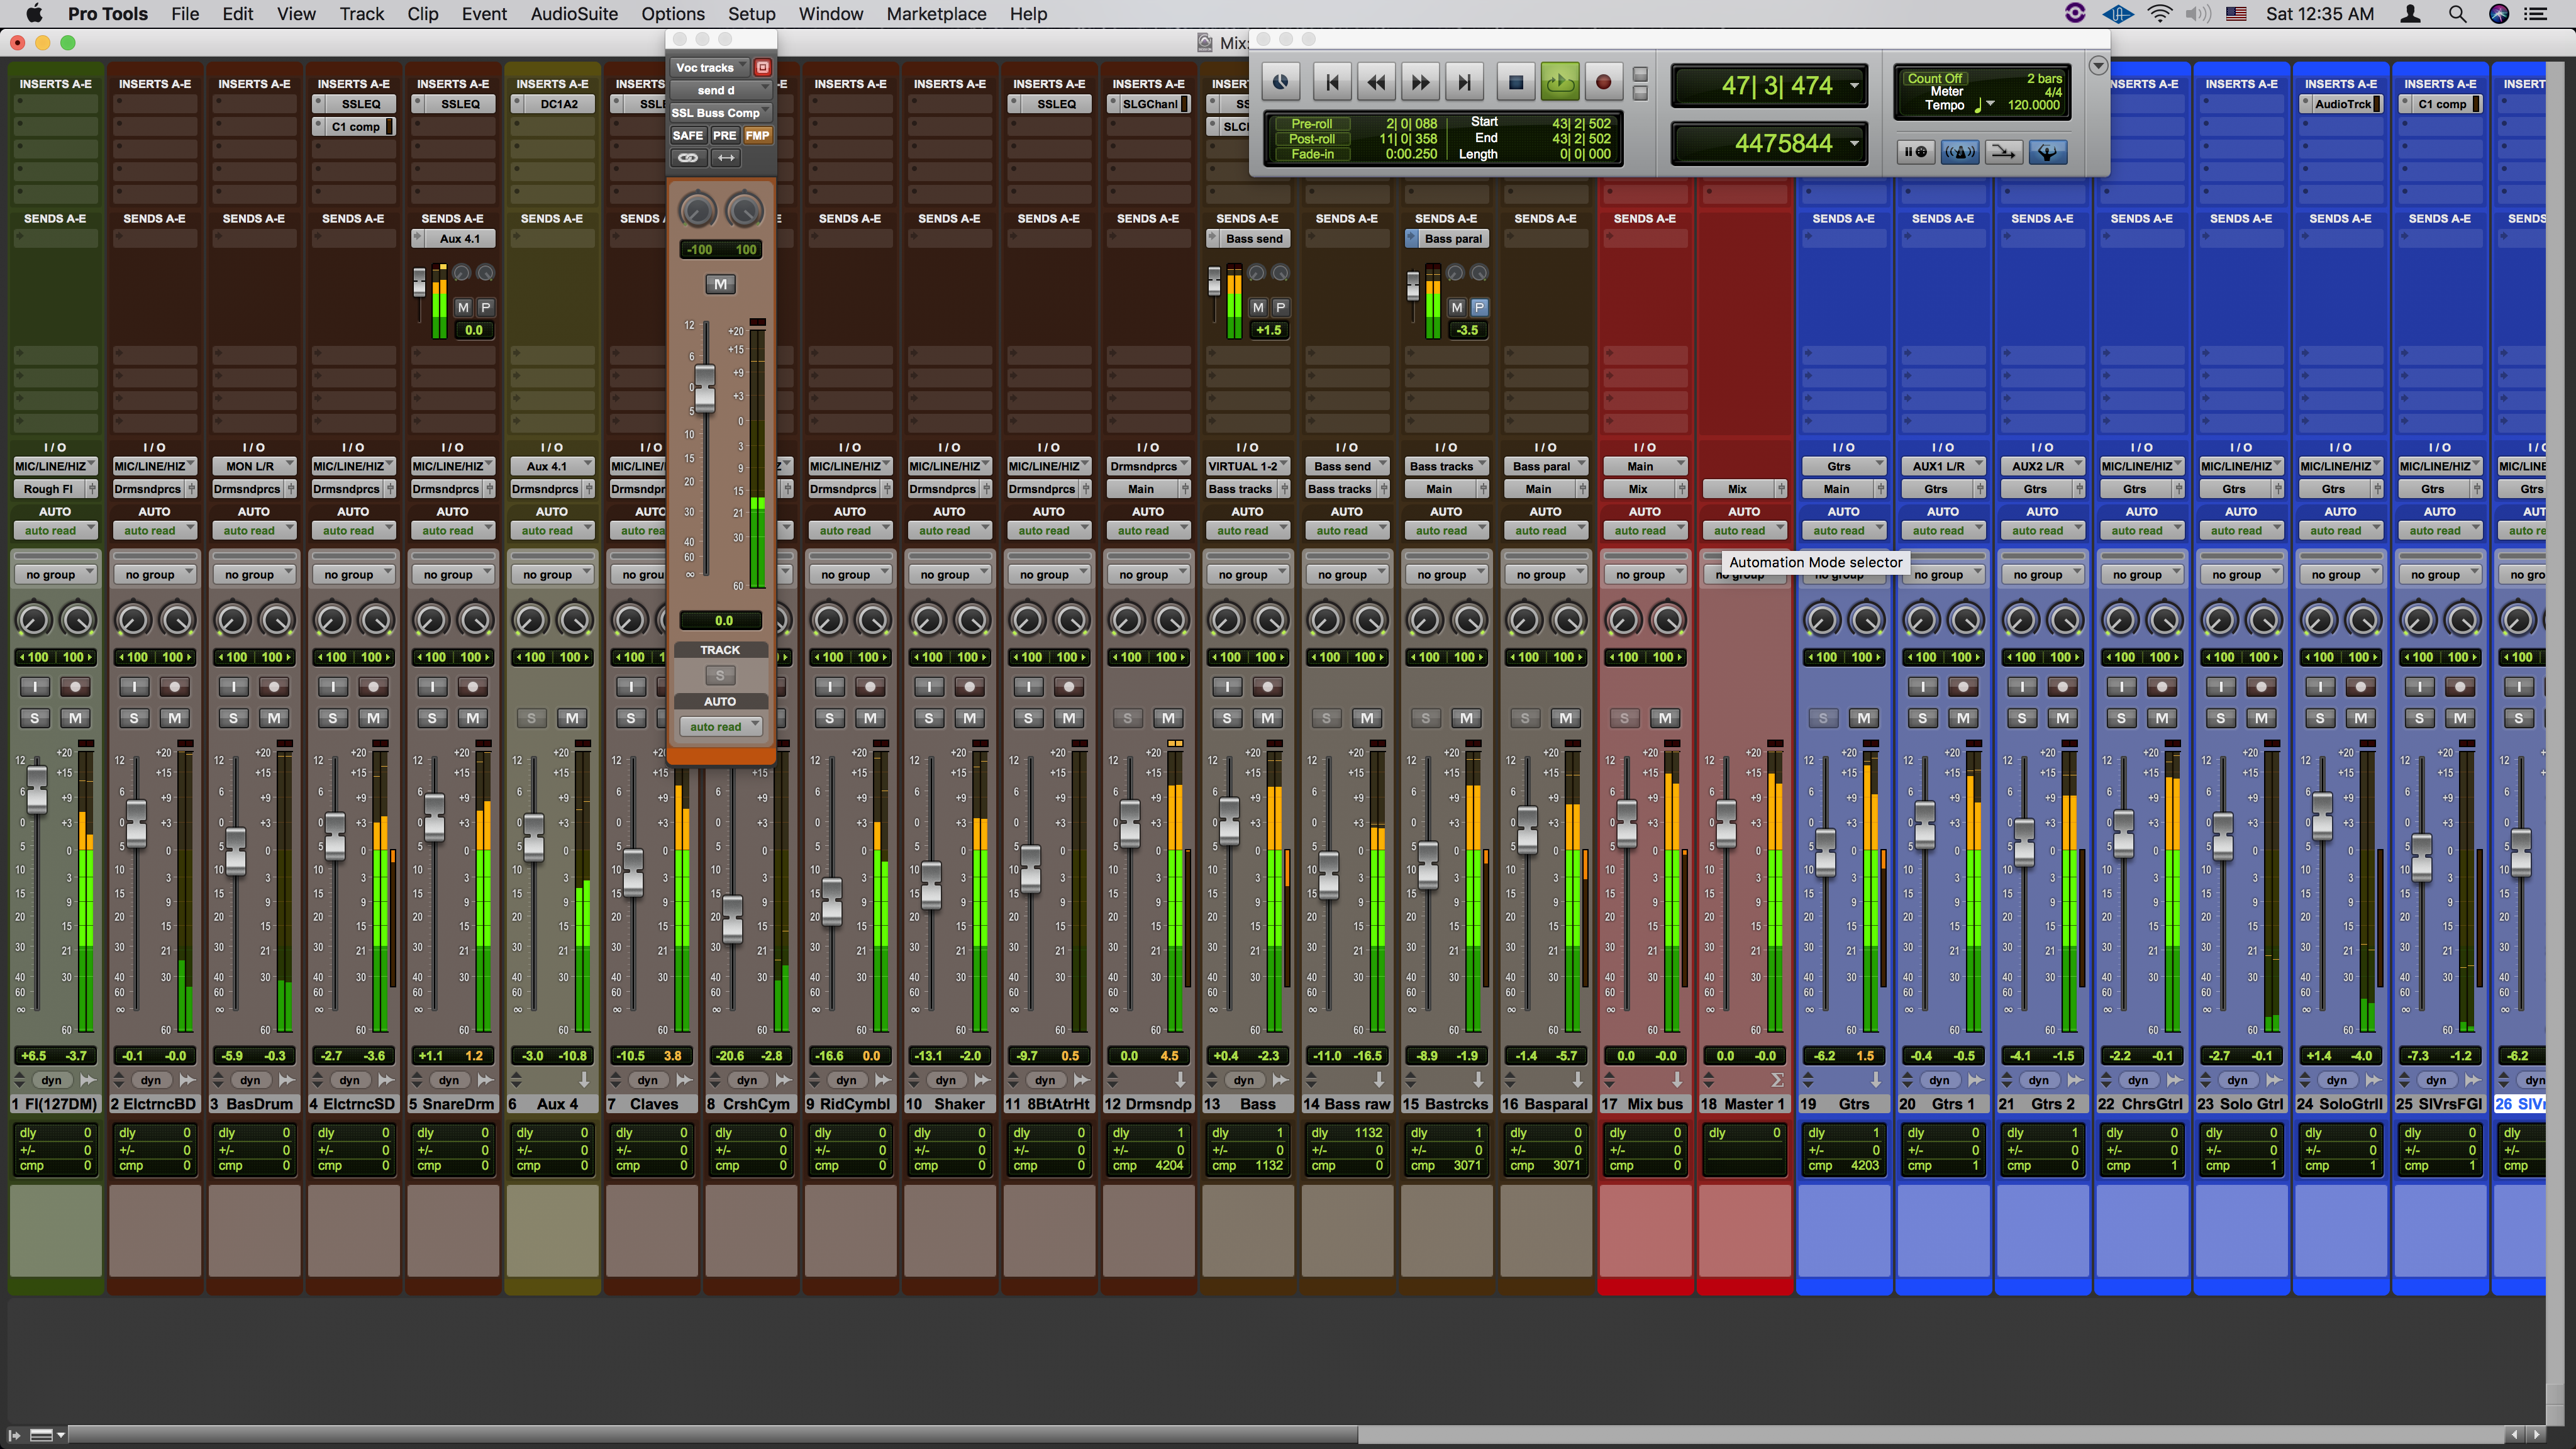Click track name 13 Bass
2576x1449 pixels.
pos(1247,1104)
